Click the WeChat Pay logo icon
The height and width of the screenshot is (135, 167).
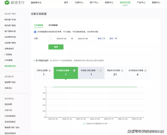click(x=7, y=3)
